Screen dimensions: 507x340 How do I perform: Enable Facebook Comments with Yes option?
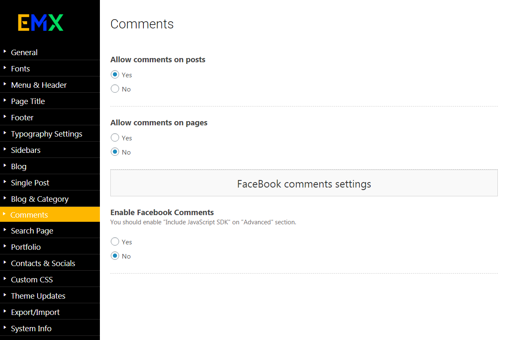pyautogui.click(x=115, y=242)
